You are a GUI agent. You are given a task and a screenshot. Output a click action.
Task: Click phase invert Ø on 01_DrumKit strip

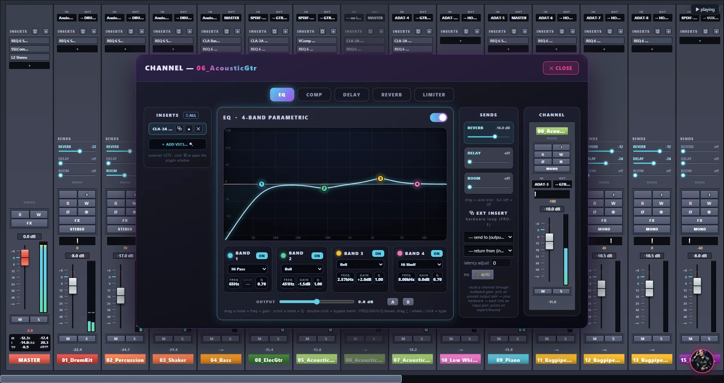click(68, 212)
